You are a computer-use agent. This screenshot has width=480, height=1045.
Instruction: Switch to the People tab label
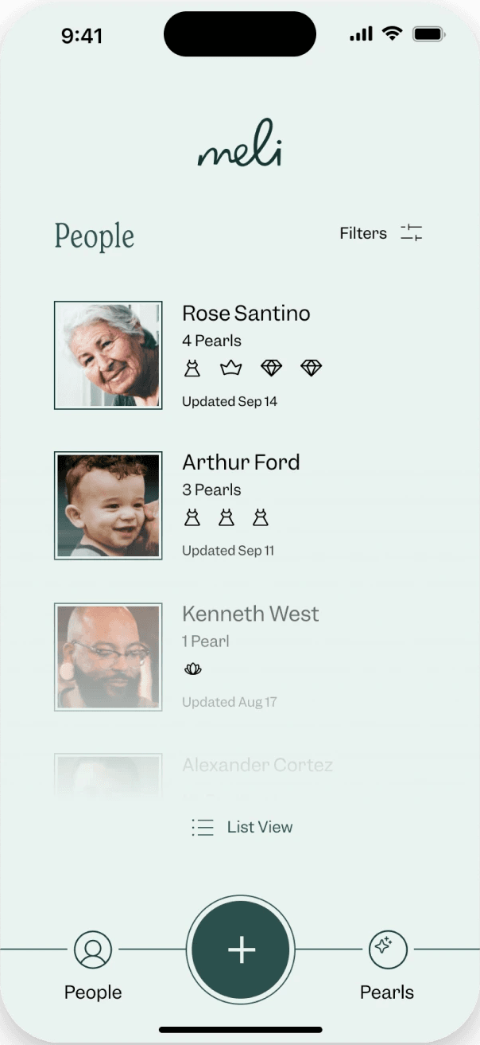coord(93,992)
